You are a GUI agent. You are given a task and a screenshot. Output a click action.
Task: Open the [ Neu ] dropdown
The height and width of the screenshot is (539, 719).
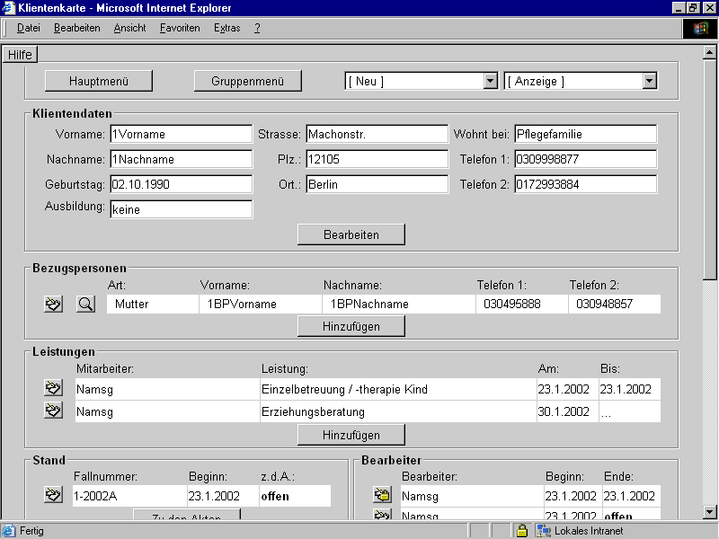pyautogui.click(x=490, y=81)
